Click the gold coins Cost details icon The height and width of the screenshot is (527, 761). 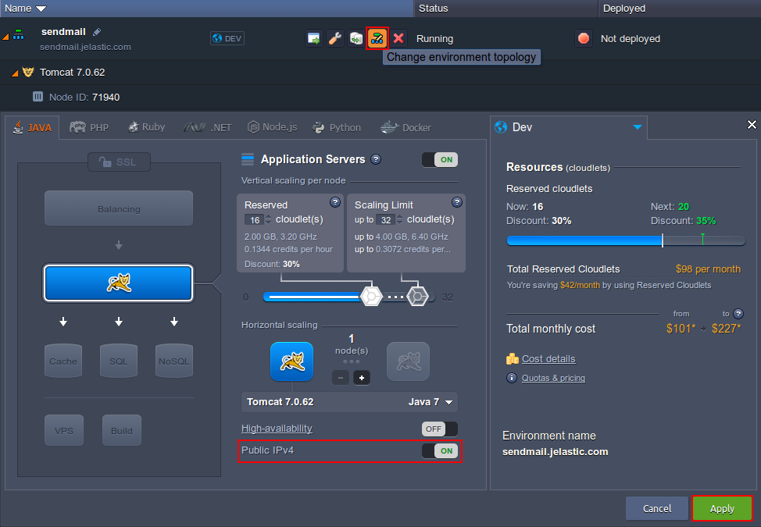click(513, 359)
